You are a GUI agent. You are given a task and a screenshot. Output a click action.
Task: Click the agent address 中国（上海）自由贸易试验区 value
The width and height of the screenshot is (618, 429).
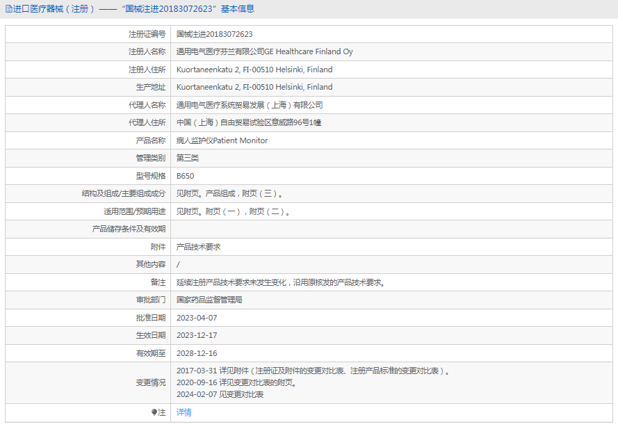pyautogui.click(x=248, y=122)
